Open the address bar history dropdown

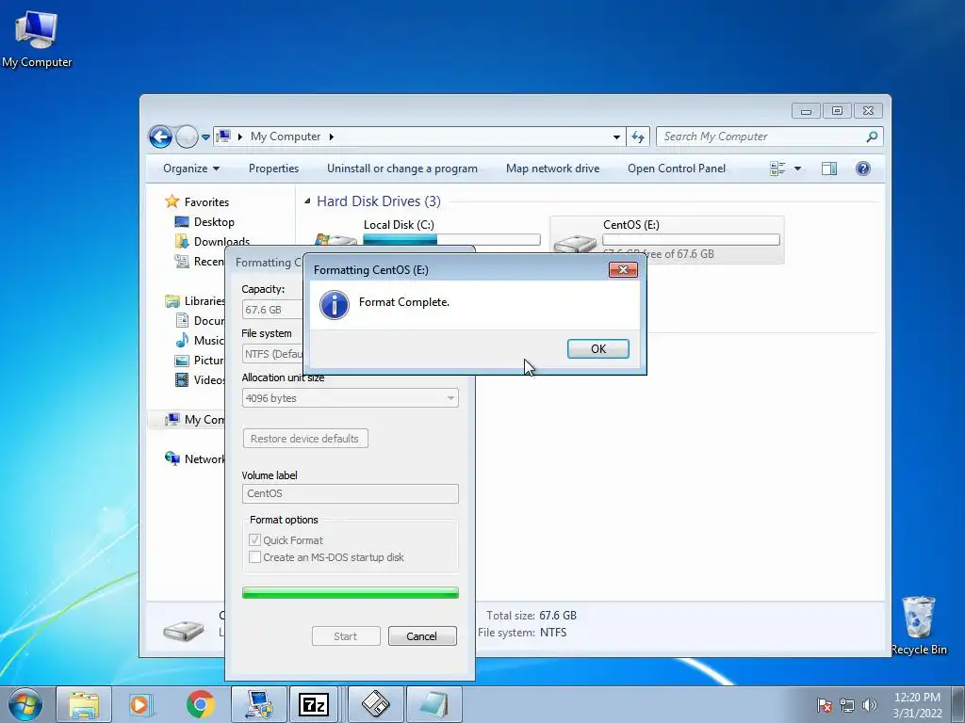coord(616,137)
